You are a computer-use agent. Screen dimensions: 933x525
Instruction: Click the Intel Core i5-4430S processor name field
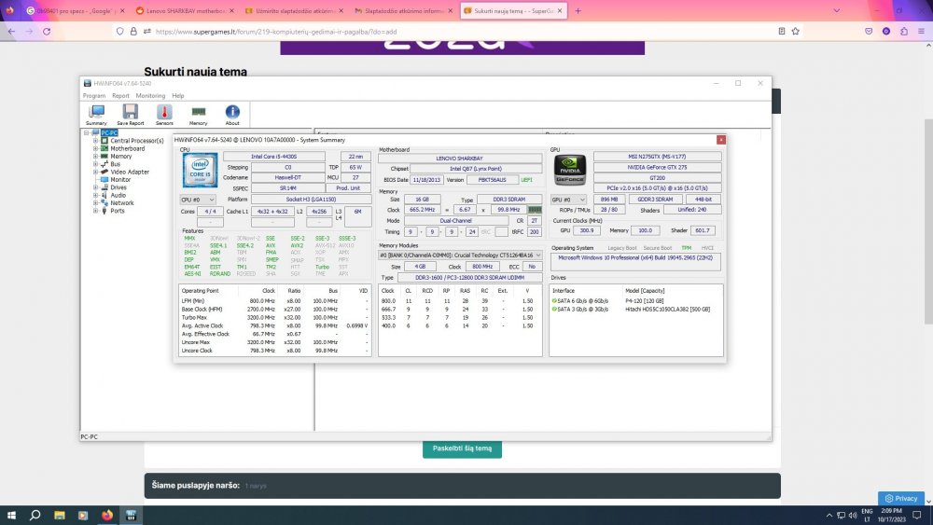pos(274,157)
